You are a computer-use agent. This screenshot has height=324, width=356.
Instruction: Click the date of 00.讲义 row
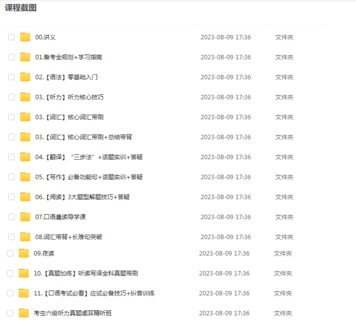pyautogui.click(x=225, y=37)
